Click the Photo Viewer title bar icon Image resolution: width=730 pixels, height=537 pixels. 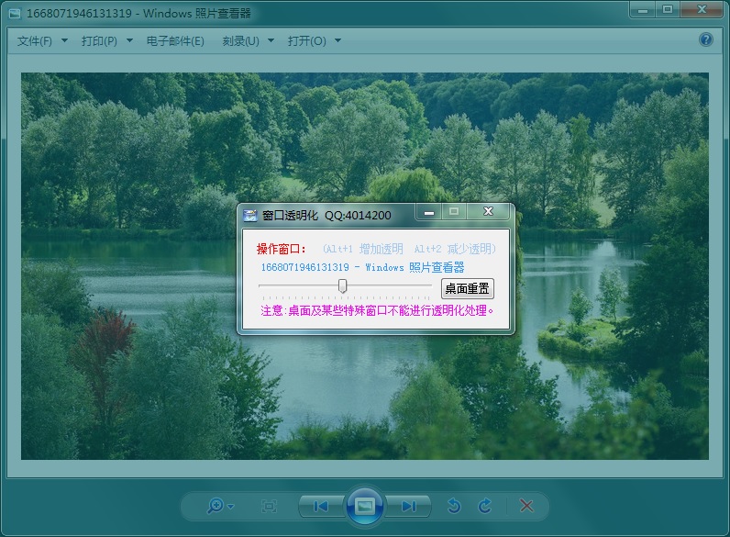[x=15, y=14]
